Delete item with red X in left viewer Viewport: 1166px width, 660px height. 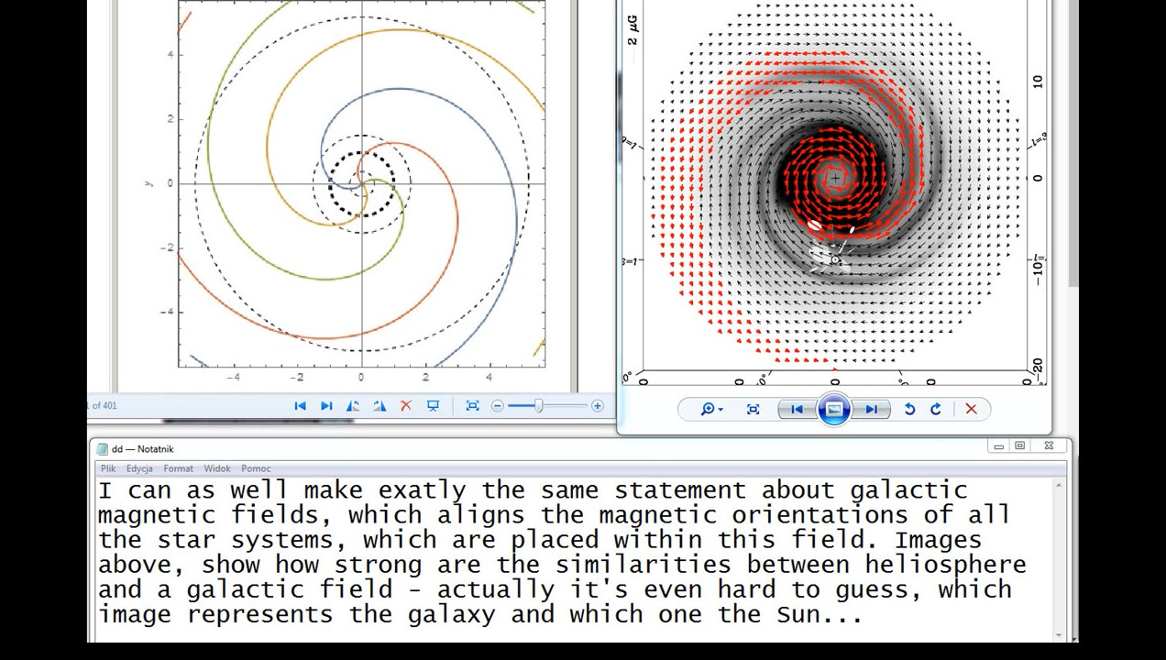(406, 406)
